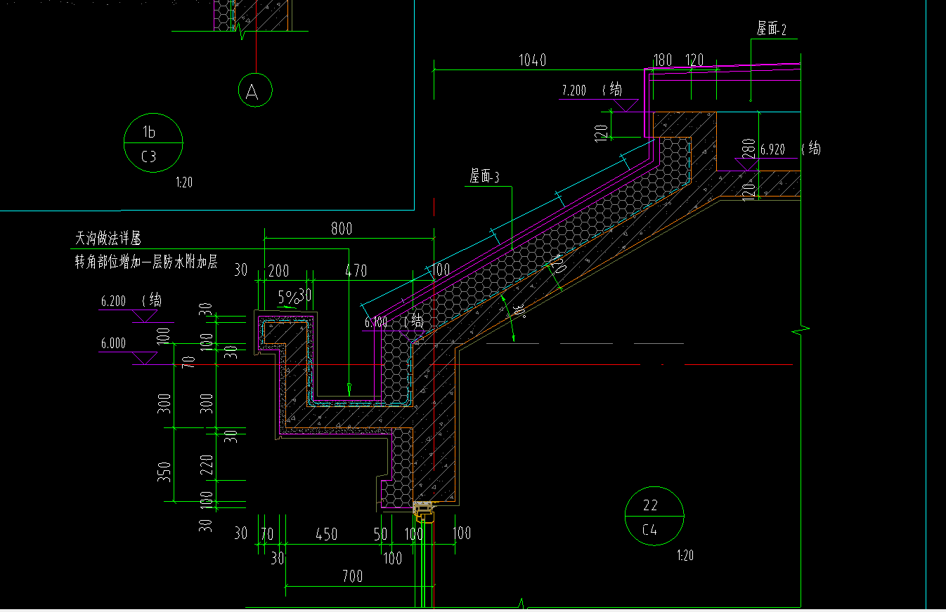Click the 350 vertical dimension text
946x612 pixels.
coord(165,472)
